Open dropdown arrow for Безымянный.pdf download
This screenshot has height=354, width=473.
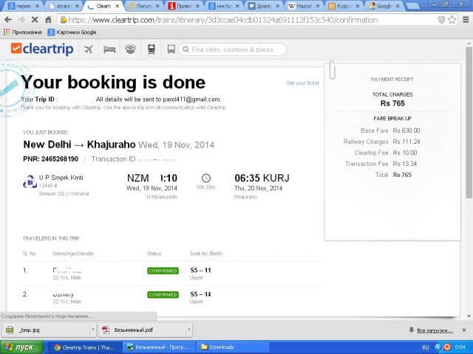tap(188, 330)
